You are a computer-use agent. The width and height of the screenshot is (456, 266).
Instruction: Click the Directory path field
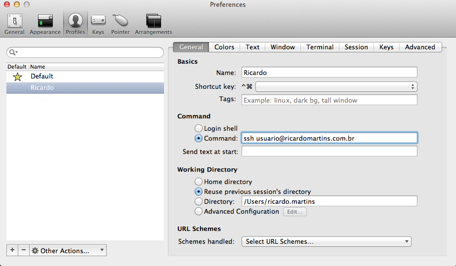click(x=329, y=201)
